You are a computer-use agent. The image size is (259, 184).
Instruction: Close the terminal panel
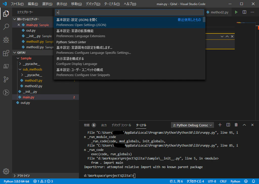click(x=252, y=125)
